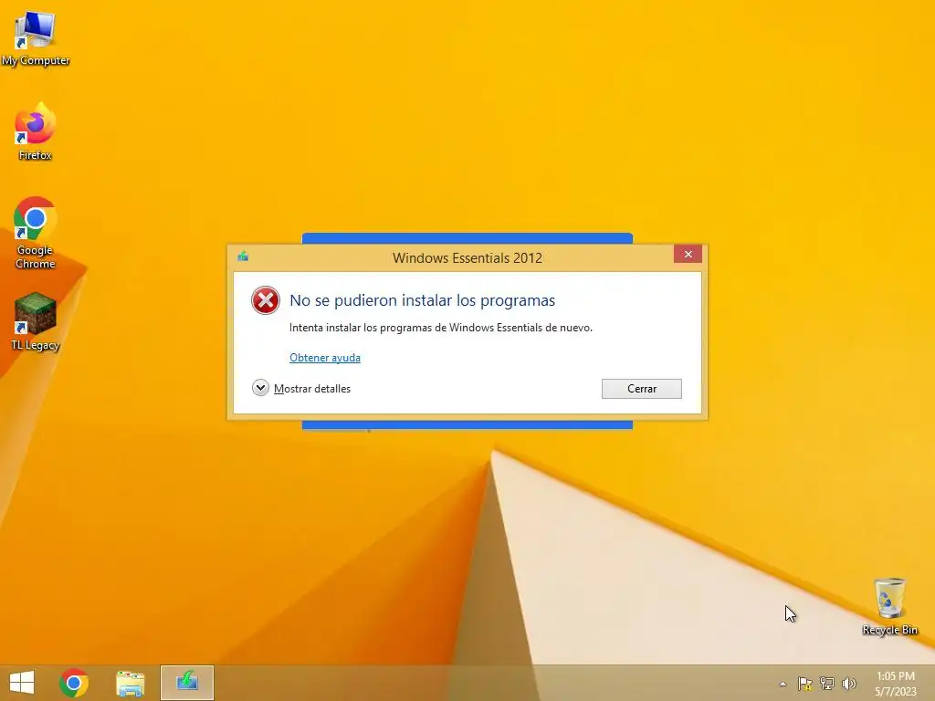This screenshot has height=701, width=935.
Task: Show hidden tray icons arrow
Action: coord(783,684)
